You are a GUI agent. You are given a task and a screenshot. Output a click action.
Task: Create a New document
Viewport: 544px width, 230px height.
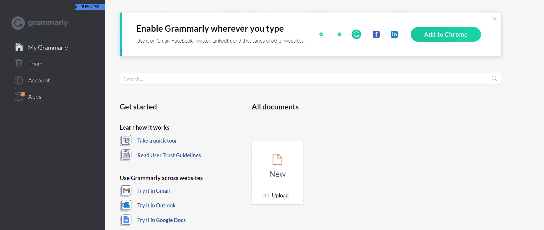[x=277, y=164]
